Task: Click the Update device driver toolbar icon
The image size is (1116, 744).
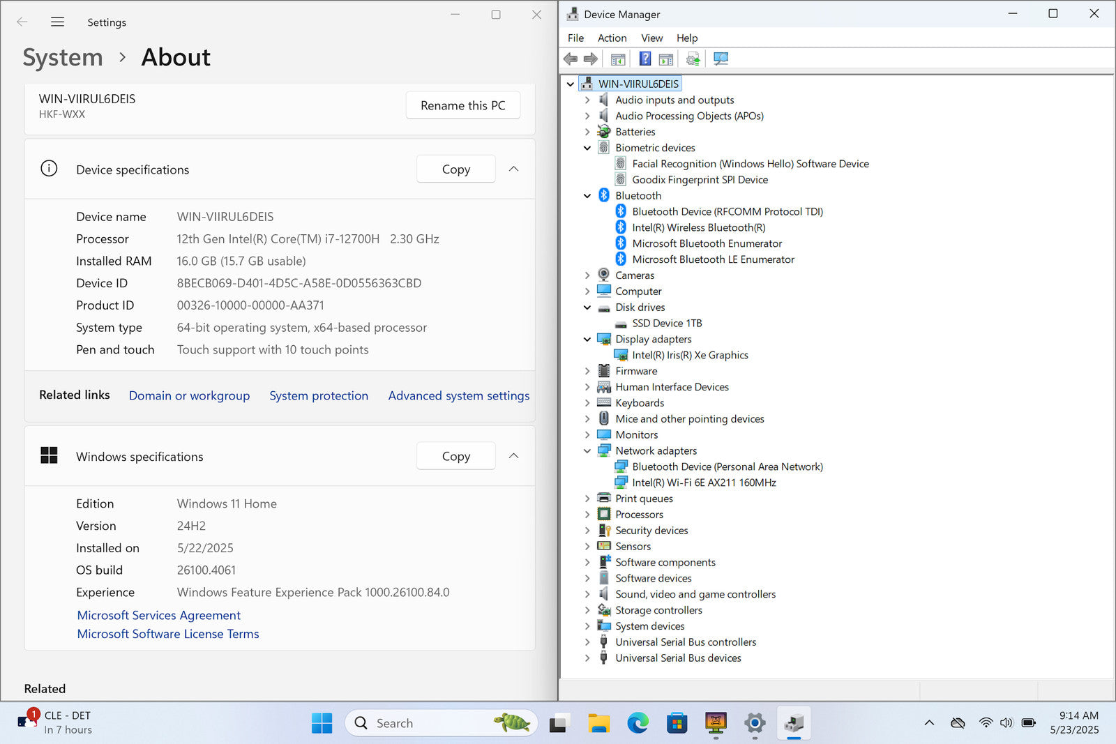Action: click(693, 59)
